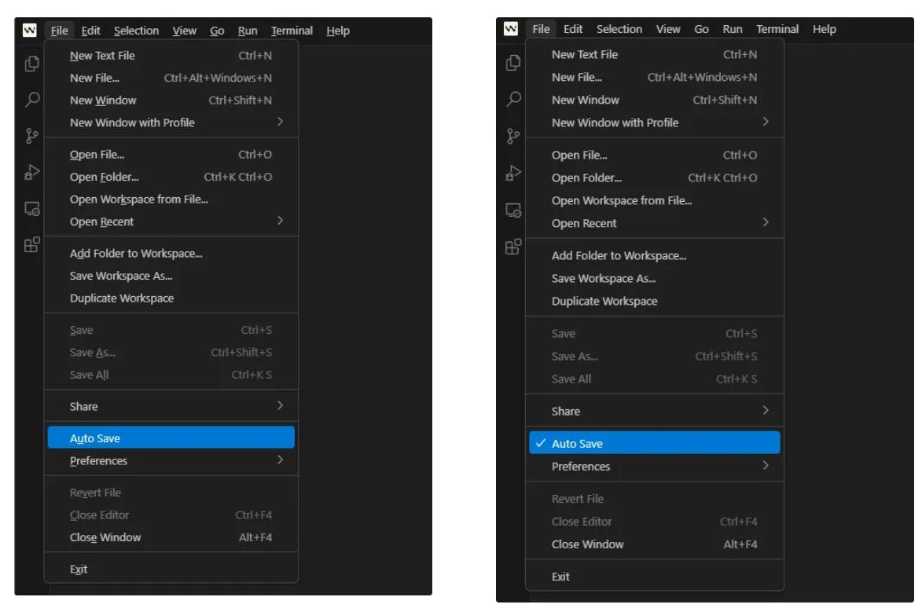Choose Open Folder... in the left File menu
This screenshot has width=922, height=608.
(x=104, y=177)
